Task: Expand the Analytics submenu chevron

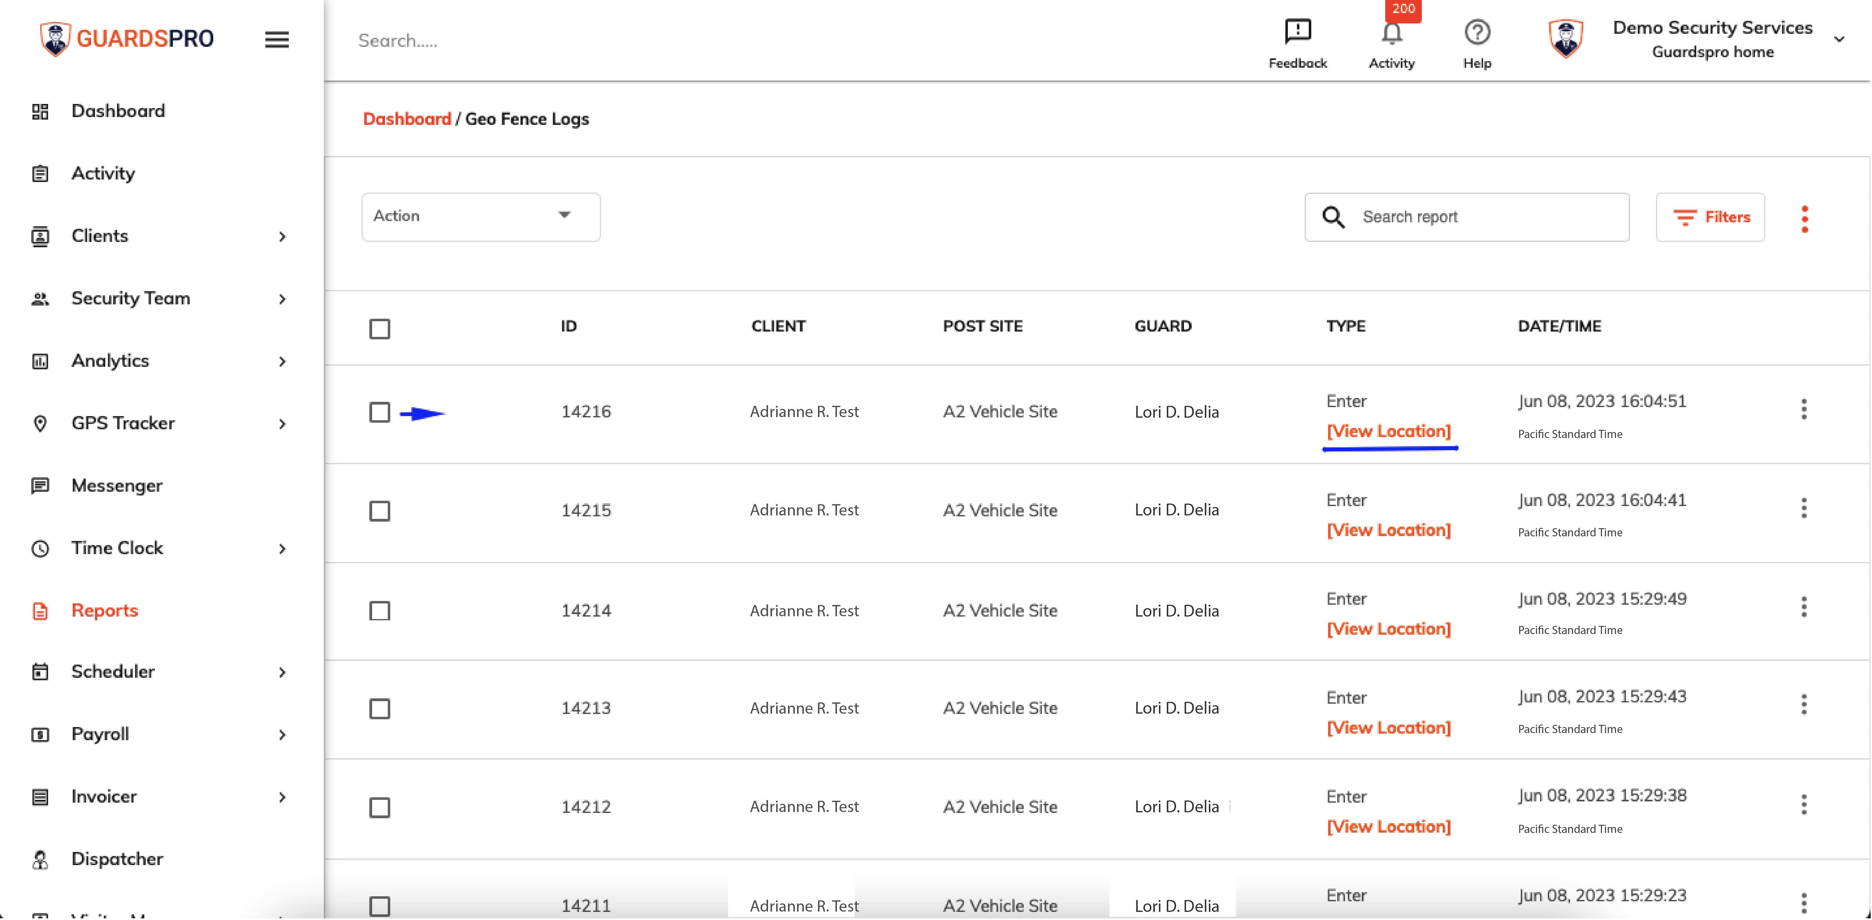Action: [282, 362]
